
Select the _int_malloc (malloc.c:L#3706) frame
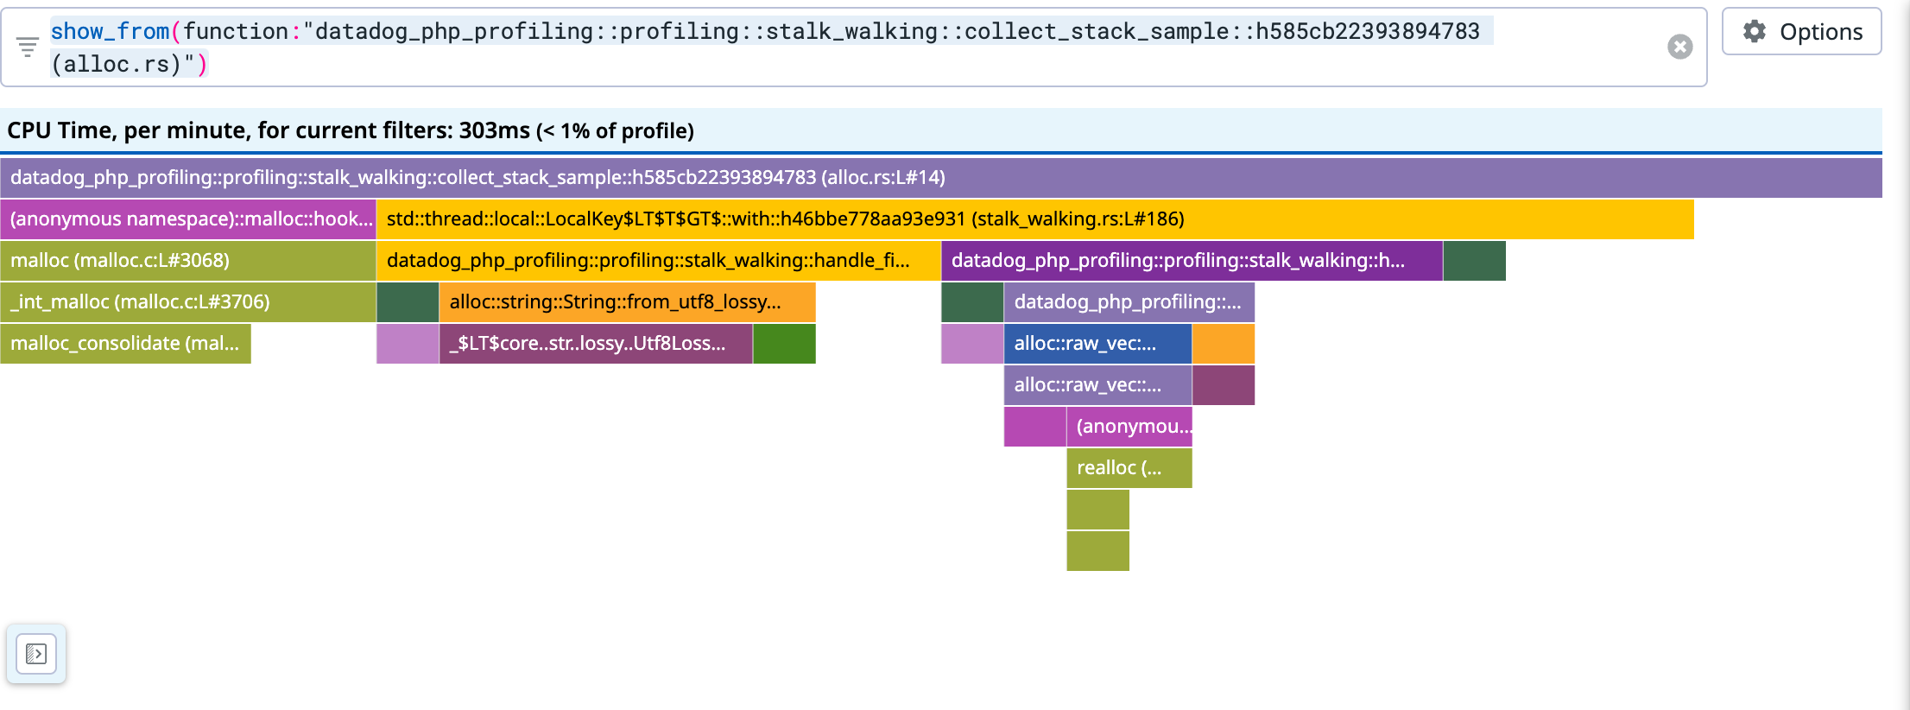188,302
